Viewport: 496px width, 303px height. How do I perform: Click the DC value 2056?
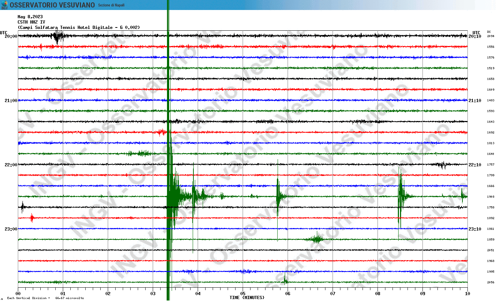(491, 282)
